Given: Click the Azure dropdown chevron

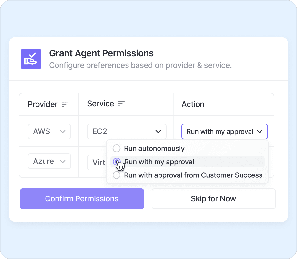Looking at the screenshot, I should pos(63,161).
